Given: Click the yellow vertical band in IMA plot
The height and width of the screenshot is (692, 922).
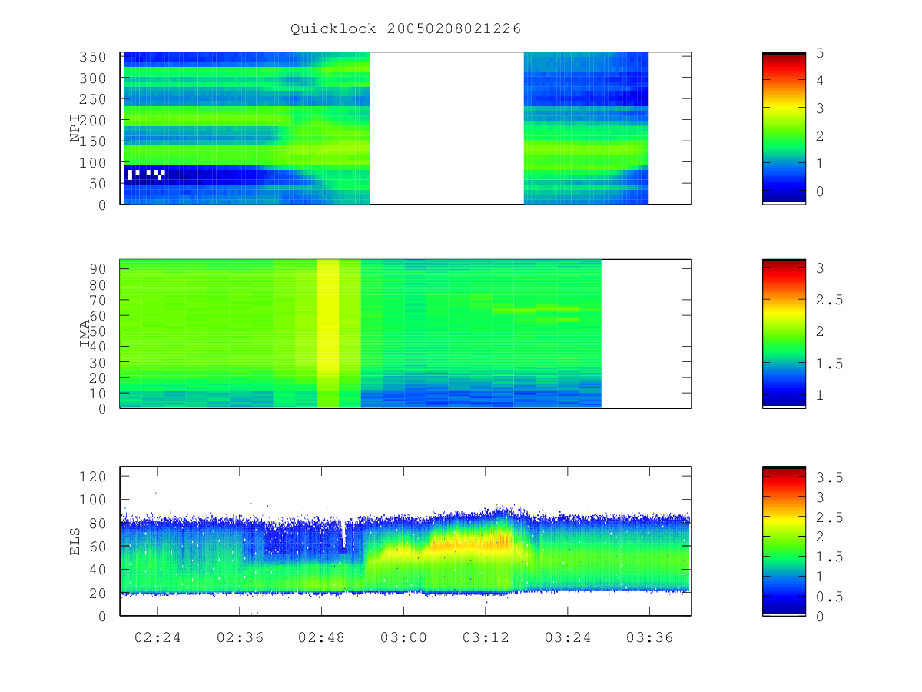Looking at the screenshot, I should 328,334.
